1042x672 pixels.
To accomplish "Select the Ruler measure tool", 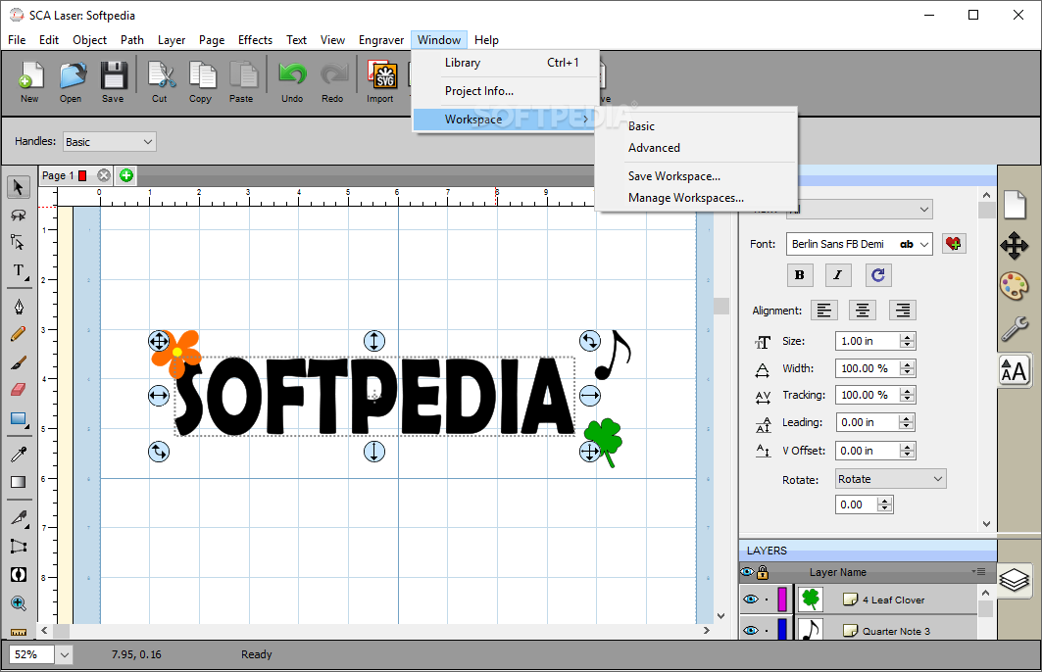I will tap(19, 632).
